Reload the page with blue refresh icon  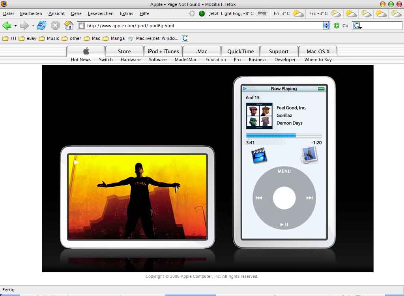tap(42, 26)
